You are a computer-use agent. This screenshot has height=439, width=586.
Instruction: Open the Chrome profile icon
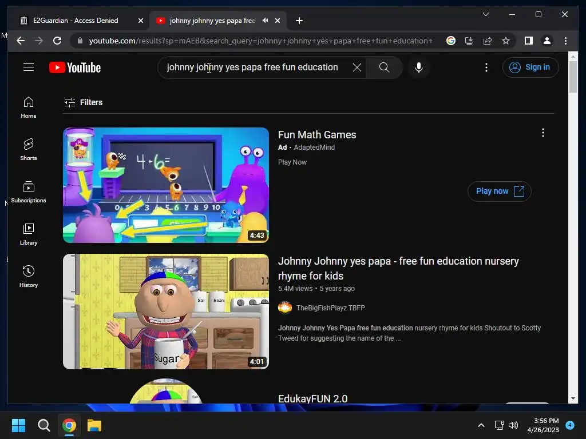(x=547, y=41)
